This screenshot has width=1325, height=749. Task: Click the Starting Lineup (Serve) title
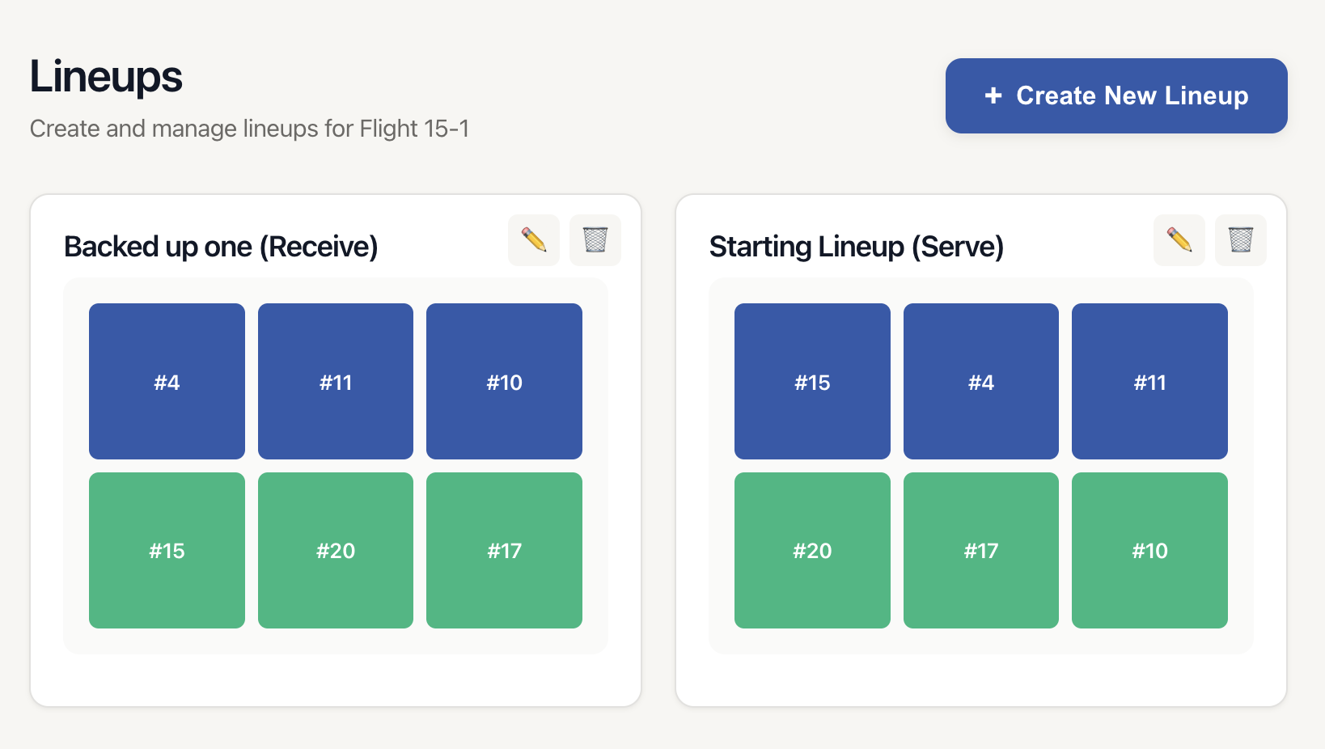coord(857,246)
